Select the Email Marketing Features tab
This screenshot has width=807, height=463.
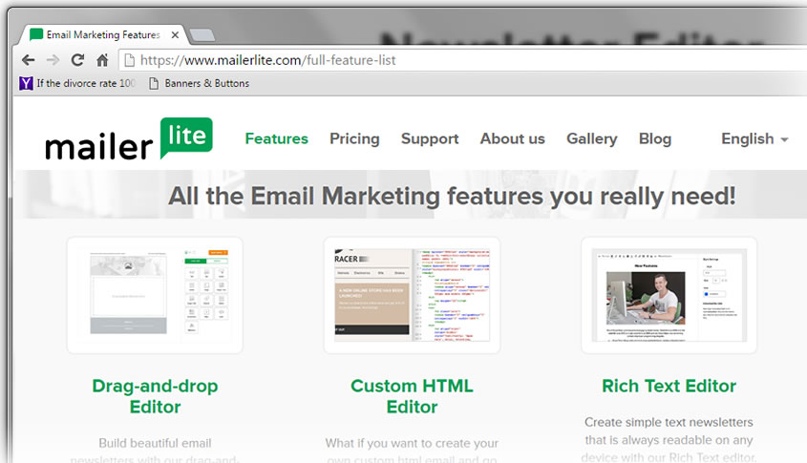[x=103, y=35]
